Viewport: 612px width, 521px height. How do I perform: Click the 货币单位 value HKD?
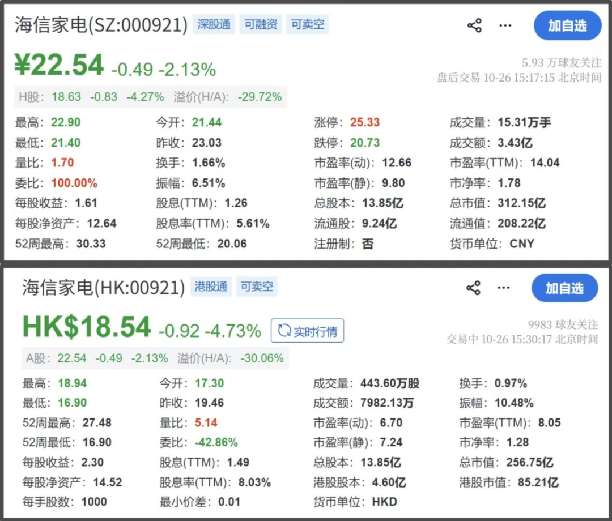[x=384, y=502]
